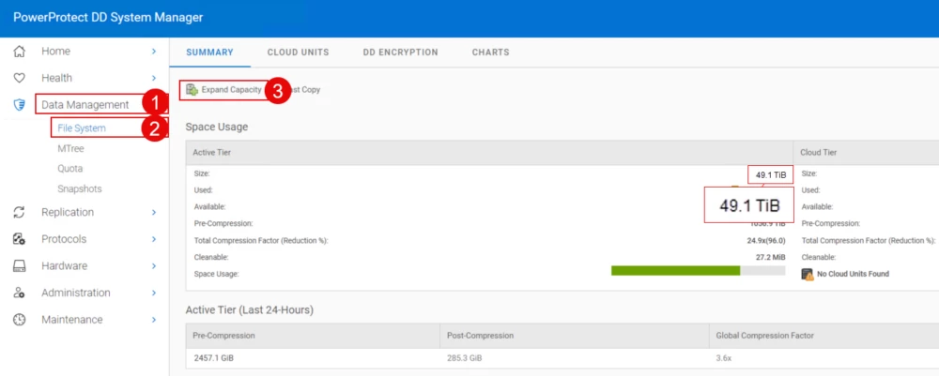Select MTree in the sidebar
This screenshot has height=376, width=939.
point(70,148)
